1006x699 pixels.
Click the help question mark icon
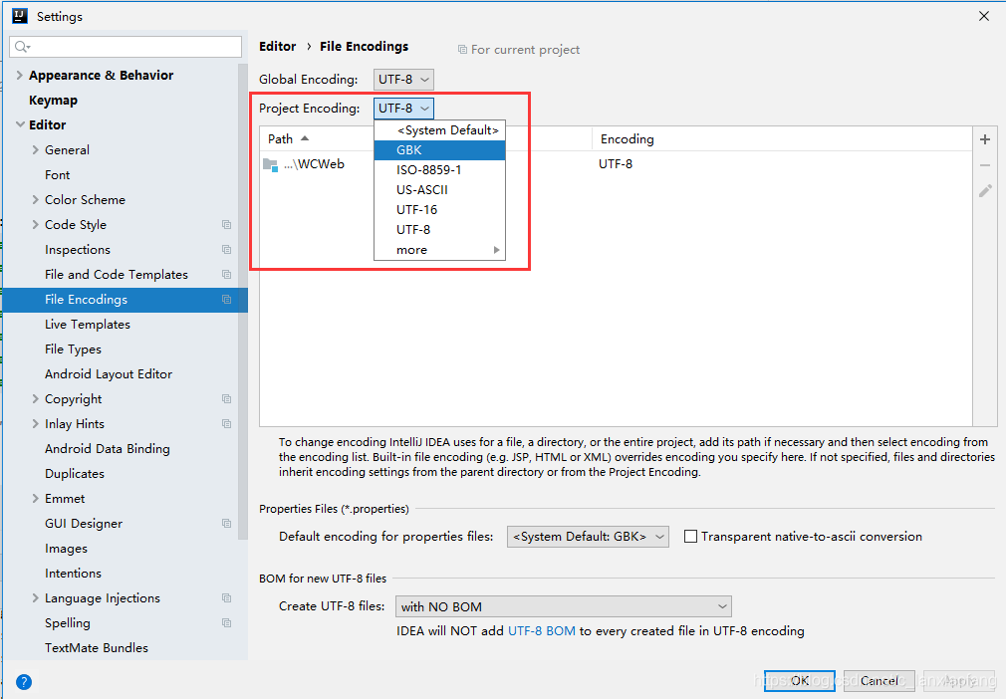24,682
